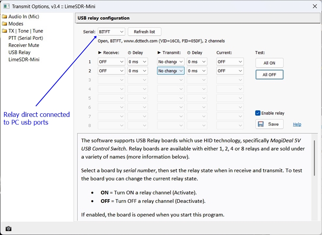Click the All OFF test button
The width and height of the screenshot is (322, 235).
click(x=269, y=75)
